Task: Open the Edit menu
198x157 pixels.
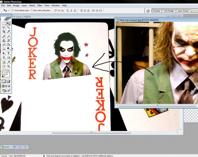Action: [x=9, y=5]
